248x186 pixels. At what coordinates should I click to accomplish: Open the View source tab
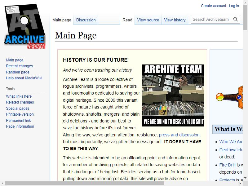click(148, 20)
